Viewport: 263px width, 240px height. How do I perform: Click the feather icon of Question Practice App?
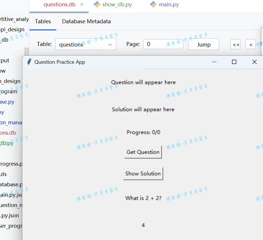point(29,62)
